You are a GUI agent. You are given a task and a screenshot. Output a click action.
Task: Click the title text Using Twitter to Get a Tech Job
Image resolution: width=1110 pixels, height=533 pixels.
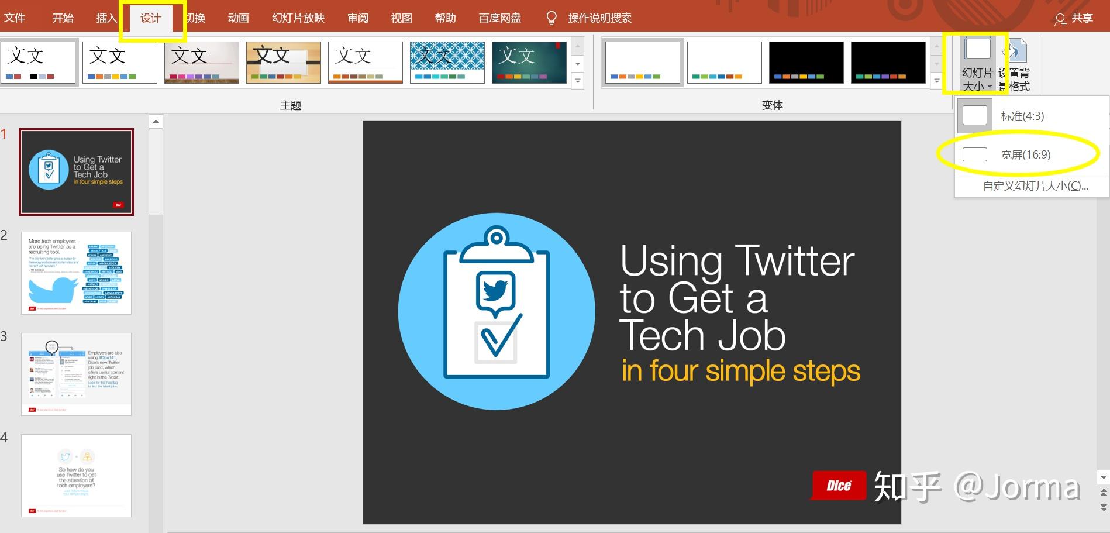737,298
